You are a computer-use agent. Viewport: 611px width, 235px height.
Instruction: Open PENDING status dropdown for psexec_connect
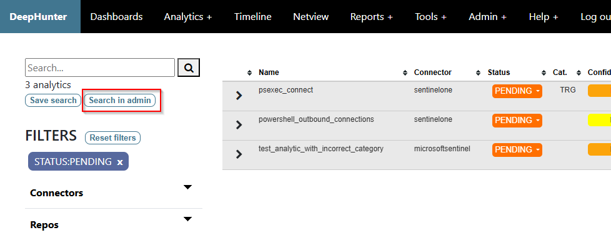click(x=517, y=91)
